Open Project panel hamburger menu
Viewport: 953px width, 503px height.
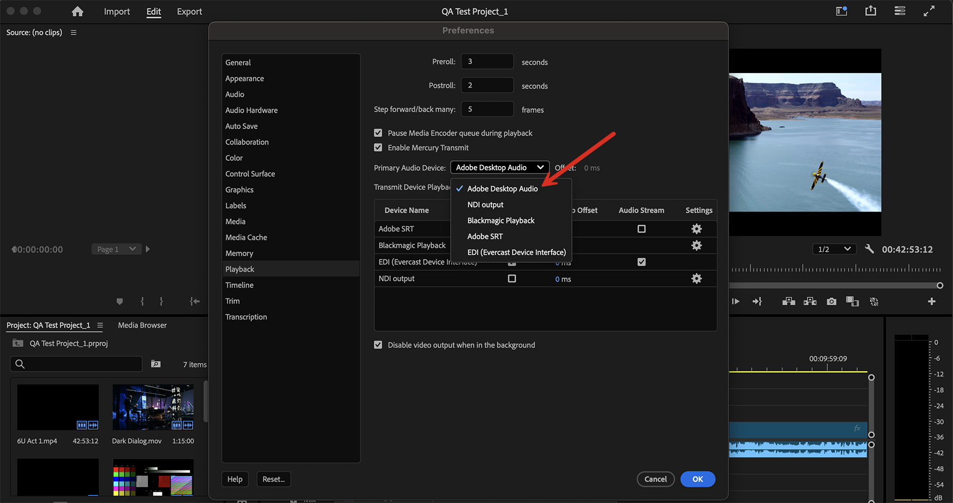[x=100, y=325]
